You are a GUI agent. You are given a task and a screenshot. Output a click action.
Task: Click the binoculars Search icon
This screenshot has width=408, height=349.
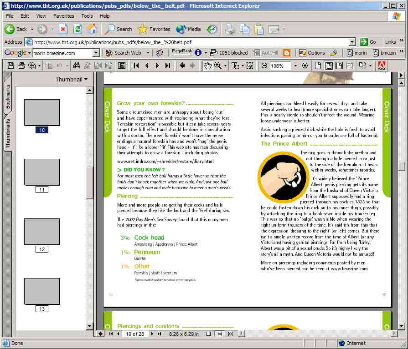point(77,66)
